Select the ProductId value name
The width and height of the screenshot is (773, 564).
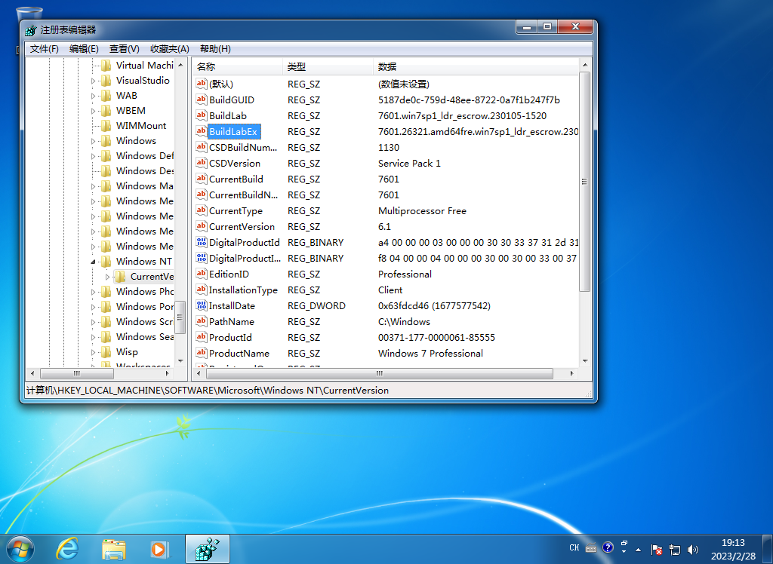pos(230,337)
